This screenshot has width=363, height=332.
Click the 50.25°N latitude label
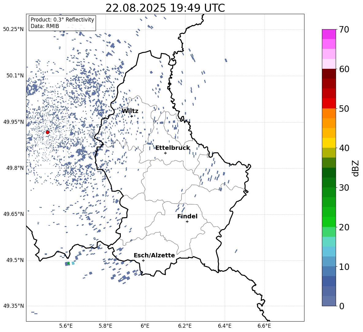tap(13, 29)
